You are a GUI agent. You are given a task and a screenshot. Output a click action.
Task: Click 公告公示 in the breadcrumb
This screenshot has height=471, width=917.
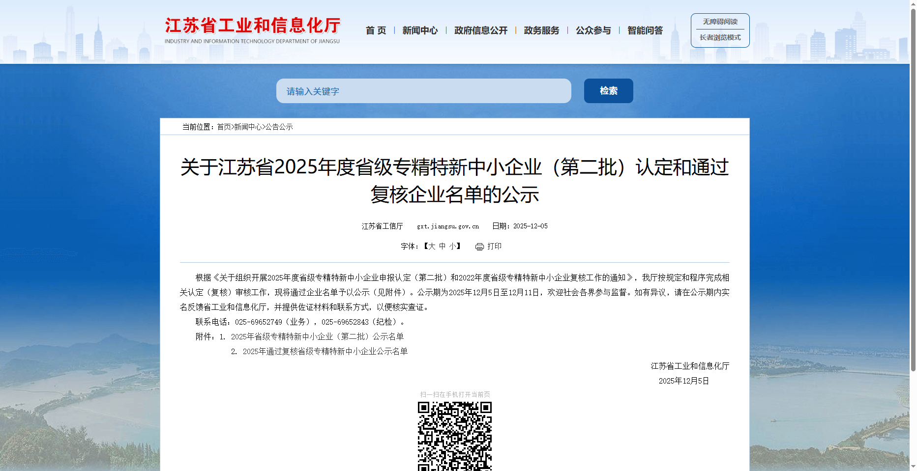[279, 127]
